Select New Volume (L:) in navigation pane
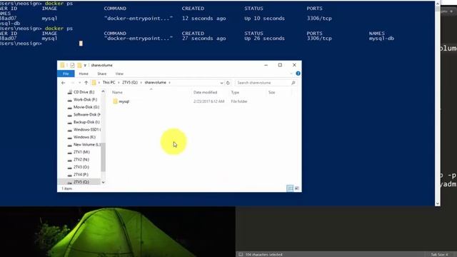The width and height of the screenshot is (457, 257). (x=87, y=144)
